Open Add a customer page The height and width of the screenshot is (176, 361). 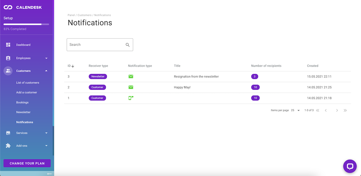point(26,92)
